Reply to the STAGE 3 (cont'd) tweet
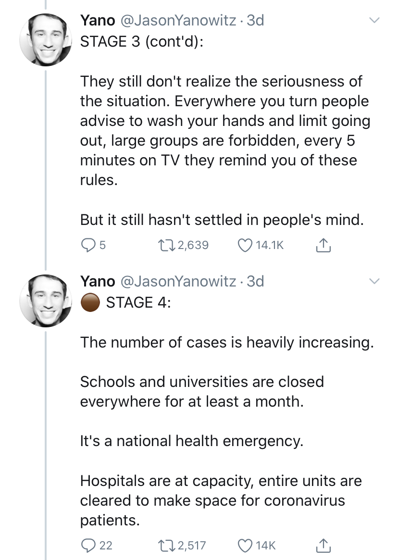The width and height of the screenshot is (398, 560). [87, 246]
